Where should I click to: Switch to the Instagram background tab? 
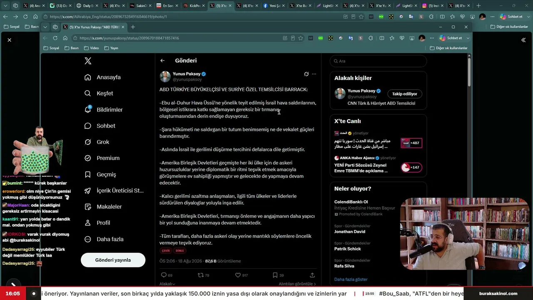coord(433,6)
